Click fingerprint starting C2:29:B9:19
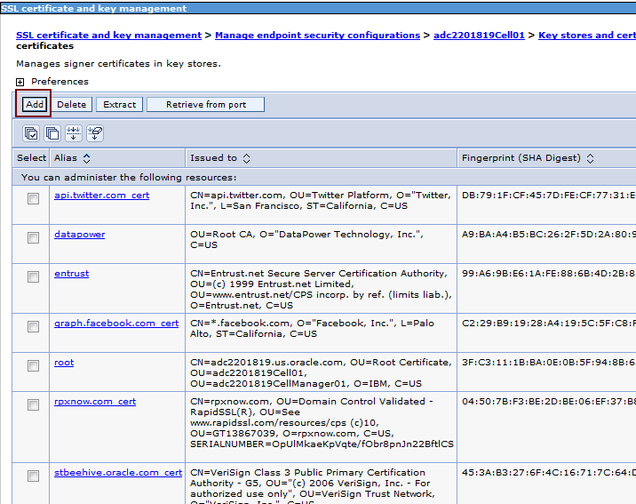Screen dimensions: 636x504 [x=548, y=324]
